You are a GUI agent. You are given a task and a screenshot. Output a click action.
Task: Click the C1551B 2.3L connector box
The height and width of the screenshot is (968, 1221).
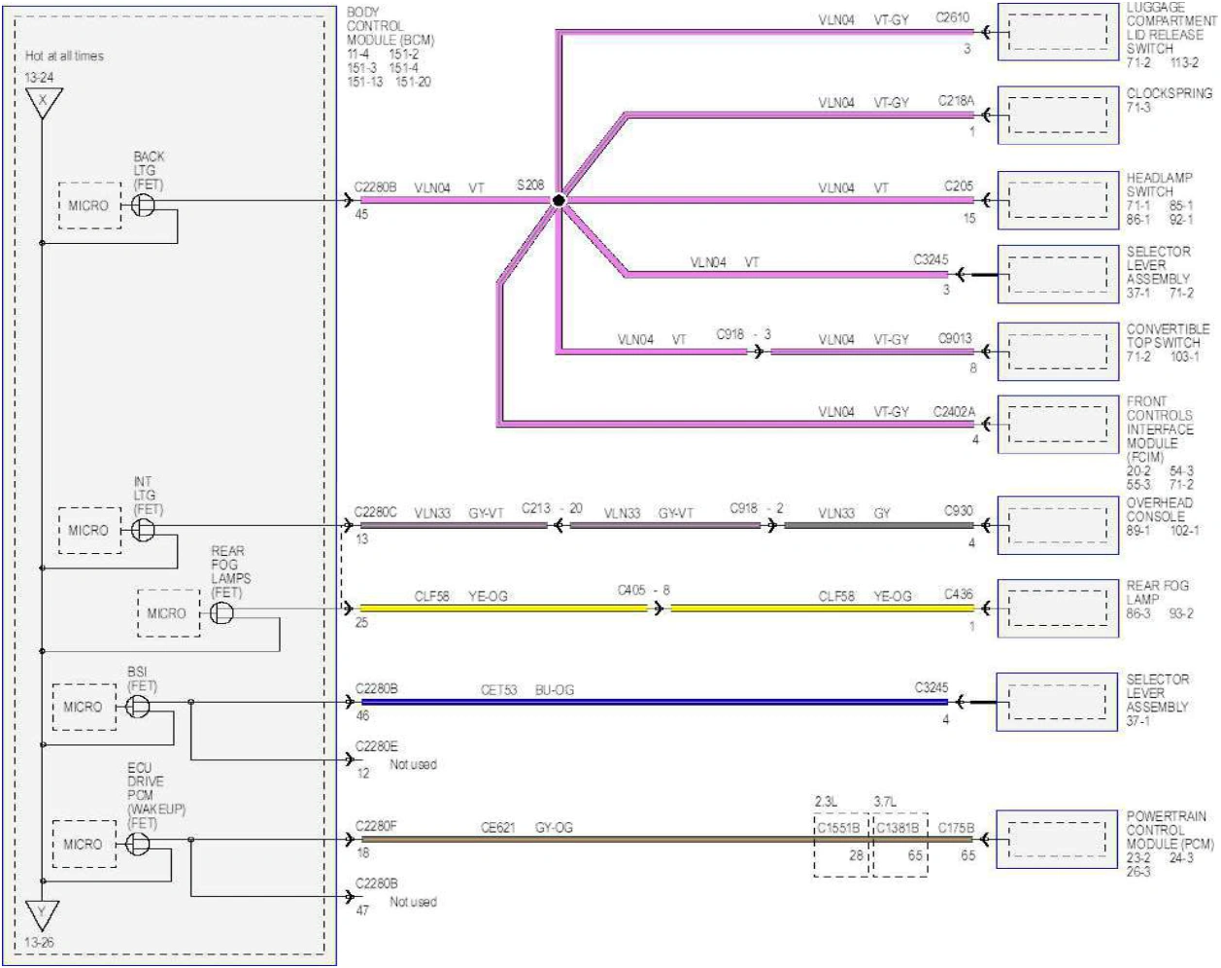point(840,845)
